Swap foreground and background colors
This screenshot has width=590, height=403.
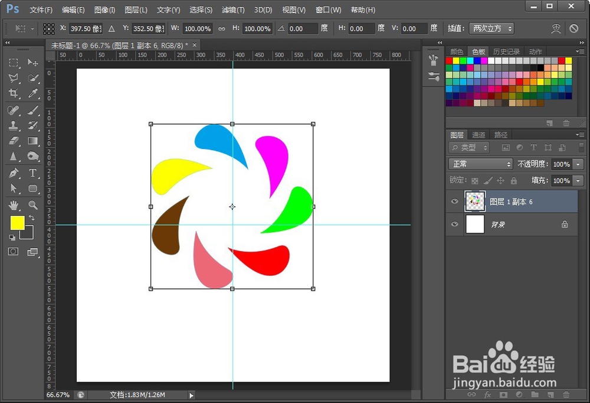click(32, 218)
